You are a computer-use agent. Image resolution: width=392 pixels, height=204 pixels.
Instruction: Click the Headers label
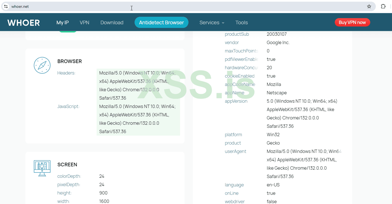click(x=66, y=73)
